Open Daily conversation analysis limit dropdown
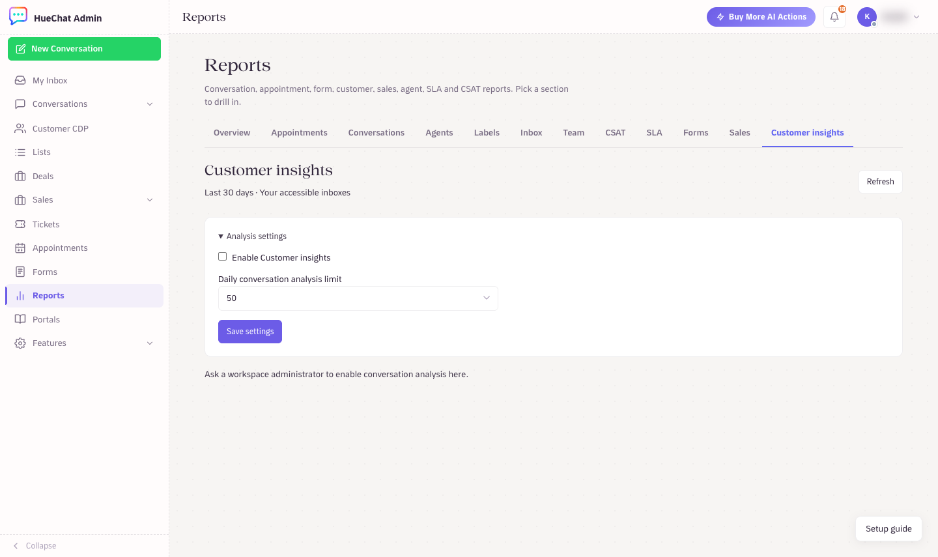Image resolution: width=938 pixels, height=557 pixels. 358,298
